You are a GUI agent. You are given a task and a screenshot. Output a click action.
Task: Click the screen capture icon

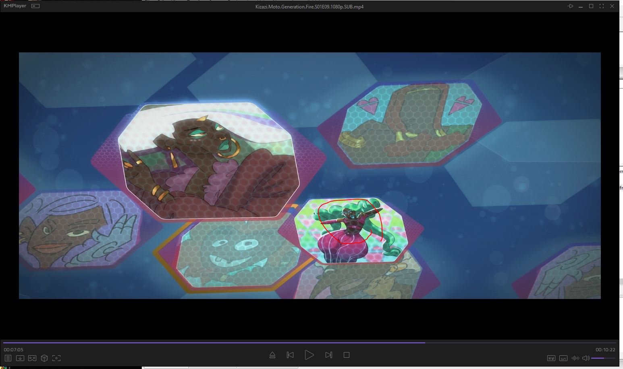click(x=56, y=358)
